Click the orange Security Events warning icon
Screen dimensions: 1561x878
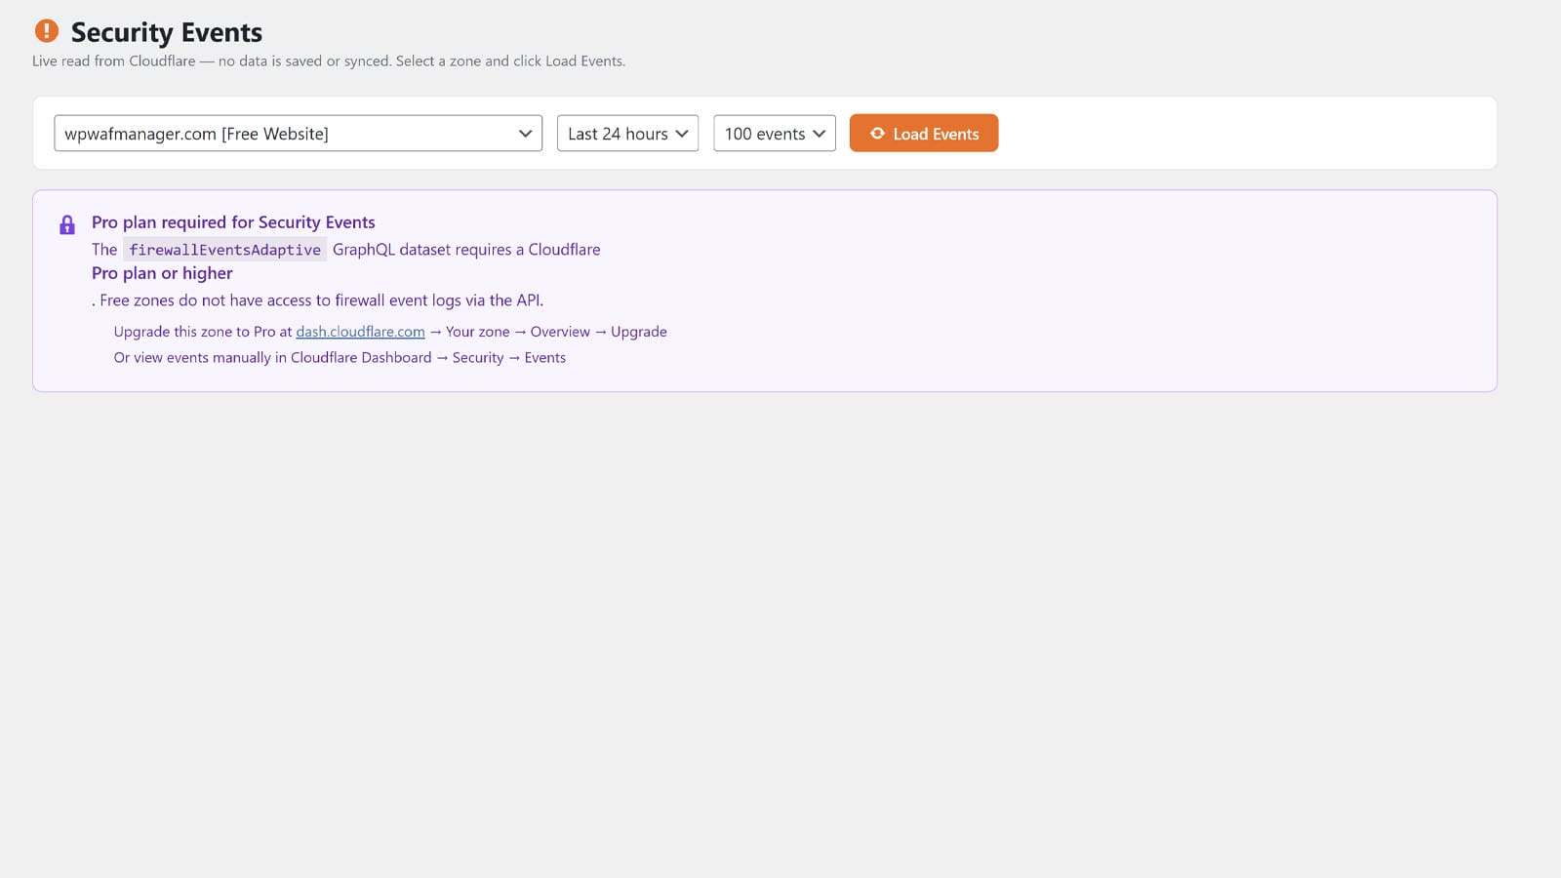pyautogui.click(x=46, y=31)
